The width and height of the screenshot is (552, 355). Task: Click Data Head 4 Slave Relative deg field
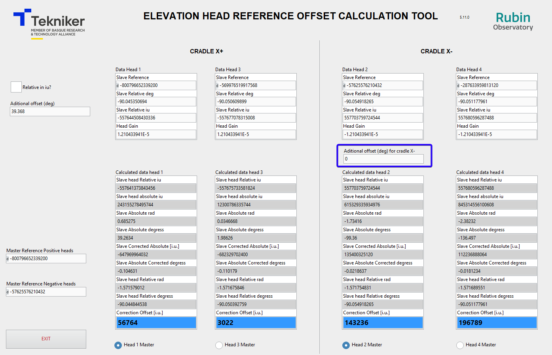coord(497,102)
